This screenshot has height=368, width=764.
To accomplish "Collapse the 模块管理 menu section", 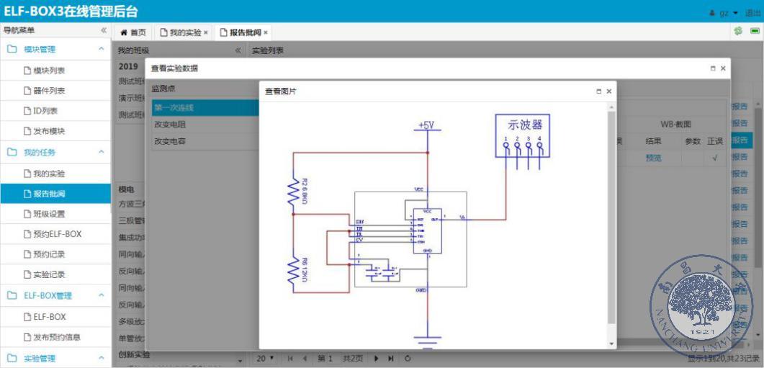I will point(101,50).
